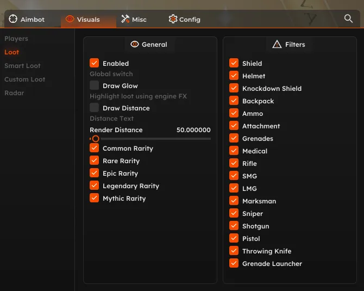This screenshot has width=364, height=291.
Task: Uncheck the Backpack filter
Action: click(x=234, y=101)
